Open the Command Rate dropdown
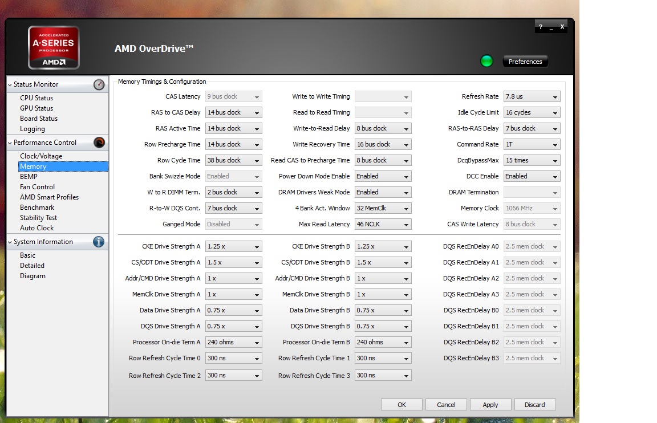This screenshot has width=657, height=423. click(532, 144)
